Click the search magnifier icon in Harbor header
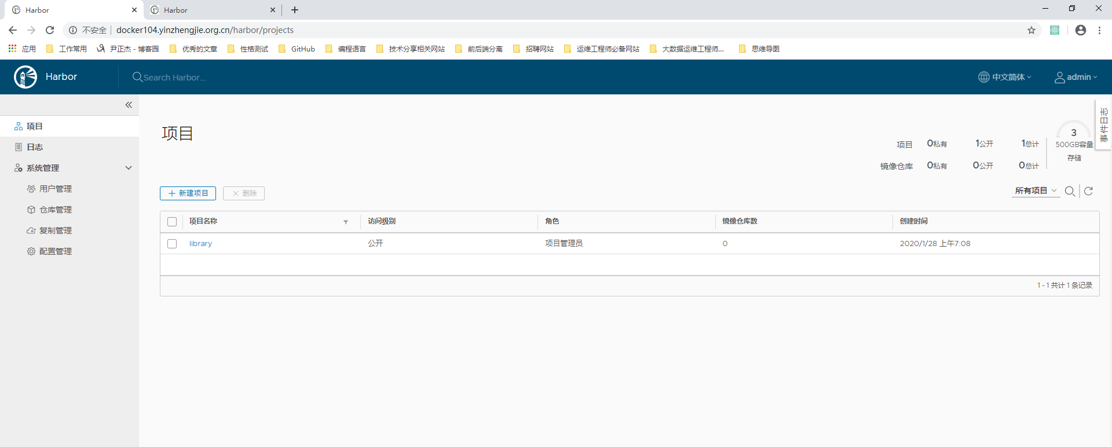 pos(137,77)
